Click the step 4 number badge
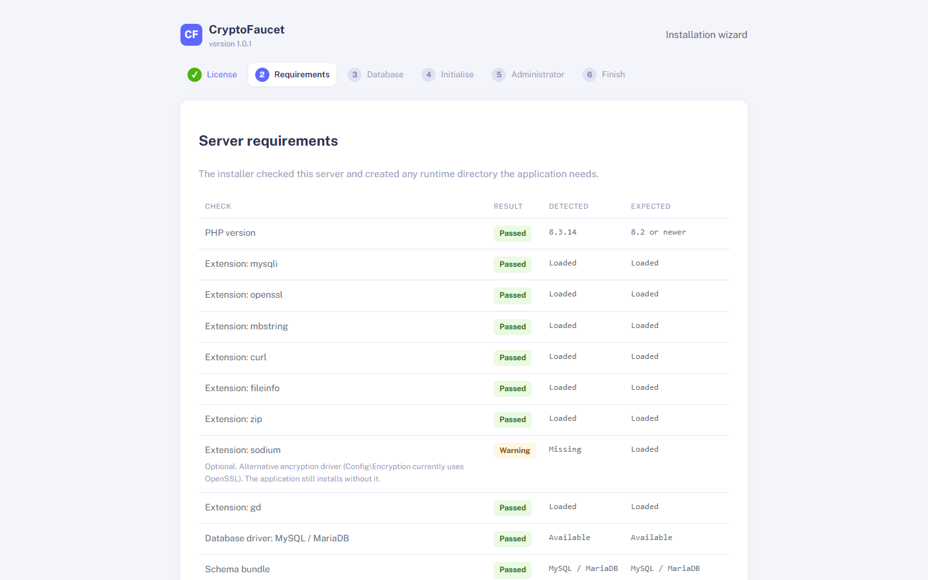The width and height of the screenshot is (928, 580). pos(429,75)
